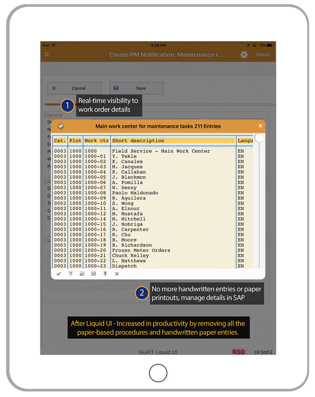This screenshot has width=315, height=397.
Task: Tap the search magnifier icon
Action: pyautogui.click(x=47, y=55)
